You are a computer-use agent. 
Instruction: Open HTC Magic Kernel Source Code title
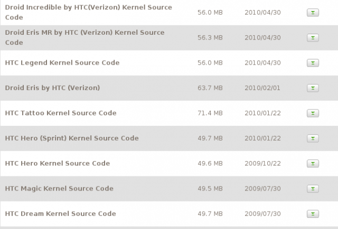point(59,188)
